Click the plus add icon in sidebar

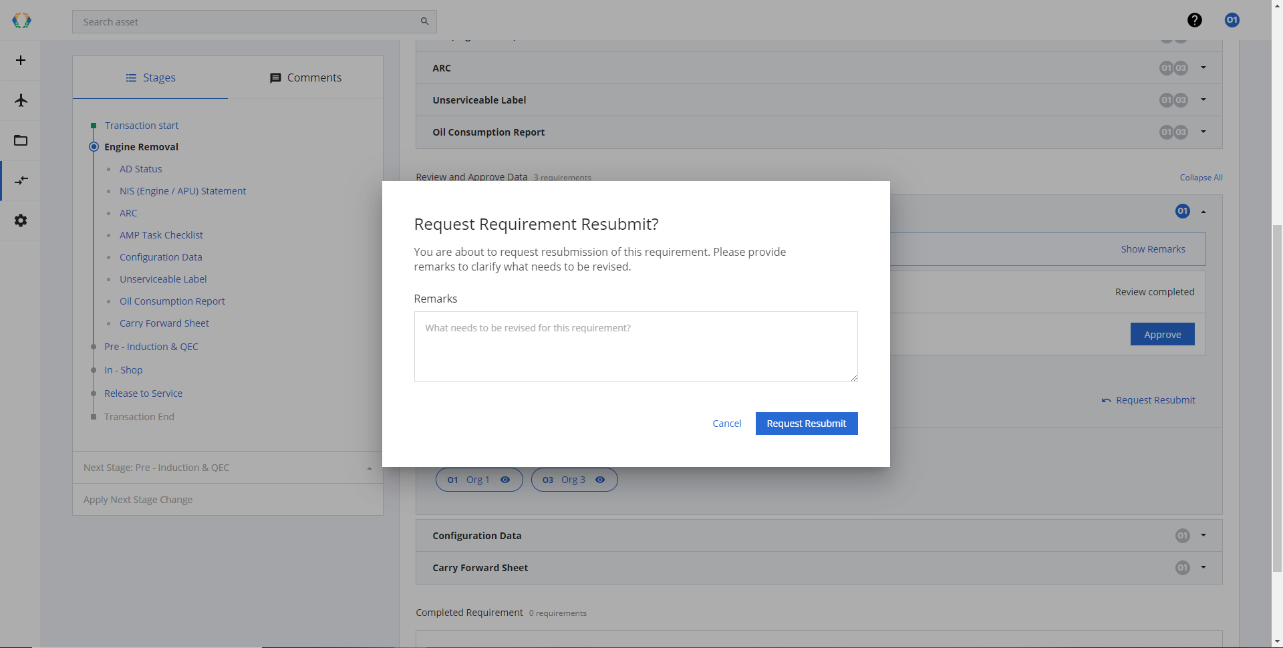click(21, 60)
